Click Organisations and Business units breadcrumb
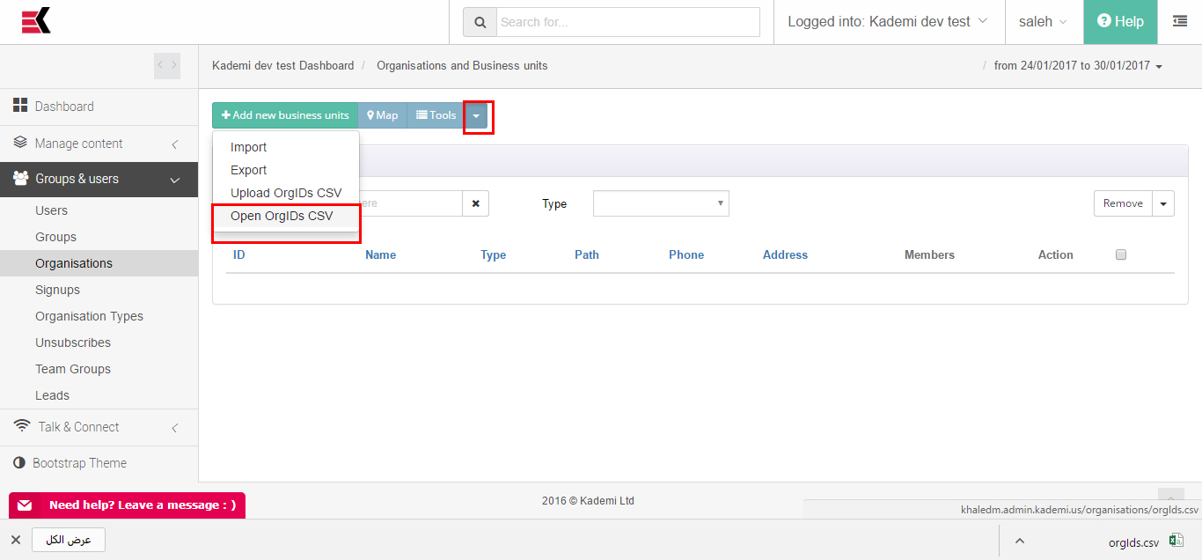This screenshot has height=560, width=1202. pyautogui.click(x=462, y=66)
